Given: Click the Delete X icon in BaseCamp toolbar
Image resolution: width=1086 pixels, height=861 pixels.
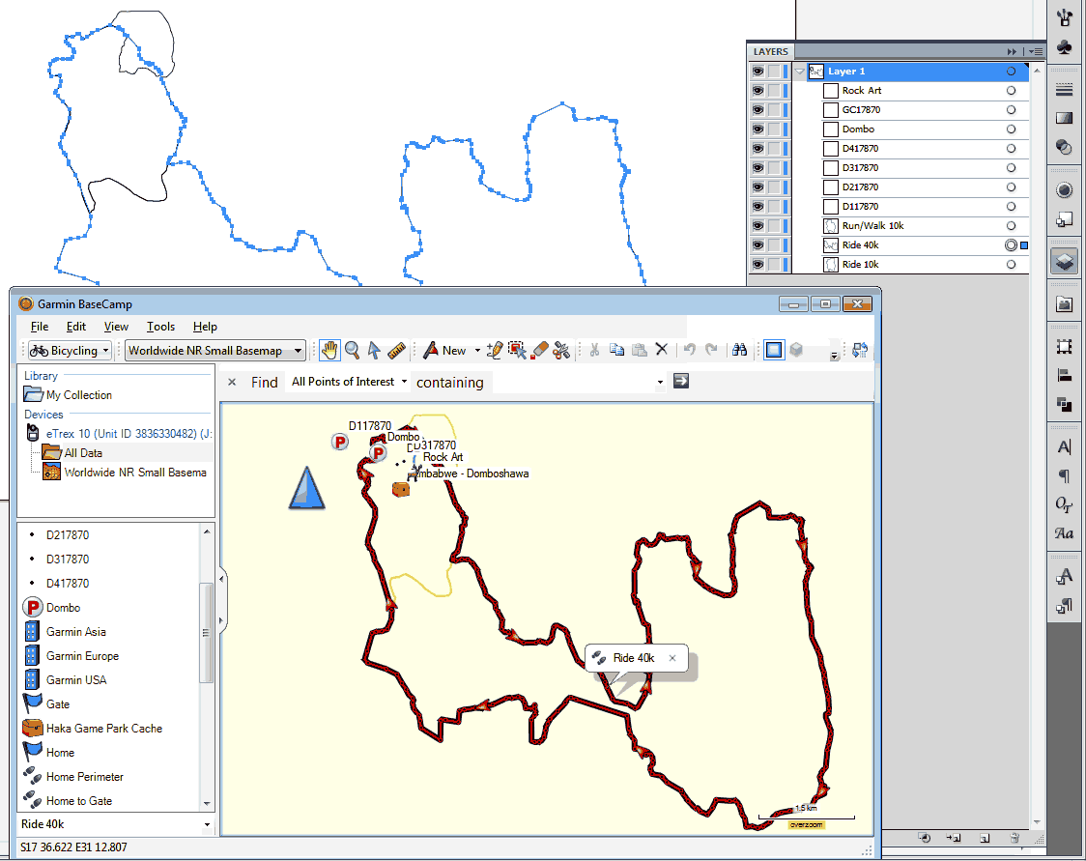Looking at the screenshot, I should click(662, 350).
